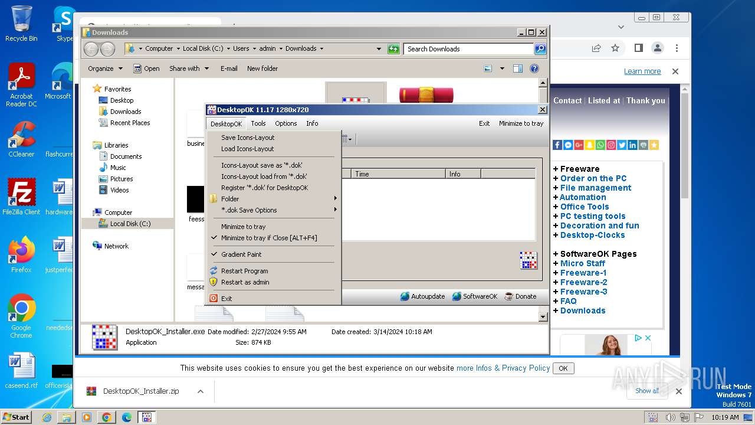The height and width of the screenshot is (425, 755).
Task: Open Internet Explorer from taskbar
Action: [47, 417]
